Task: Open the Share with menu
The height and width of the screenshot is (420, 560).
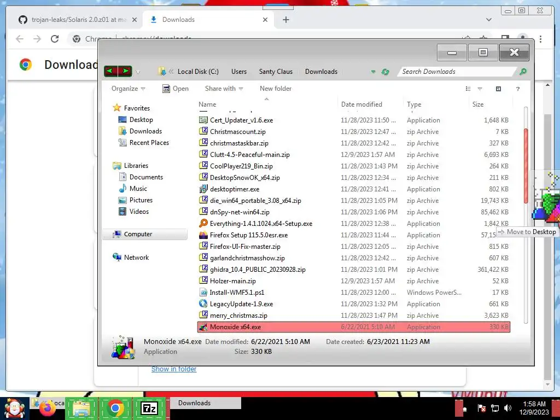Action: click(x=224, y=89)
